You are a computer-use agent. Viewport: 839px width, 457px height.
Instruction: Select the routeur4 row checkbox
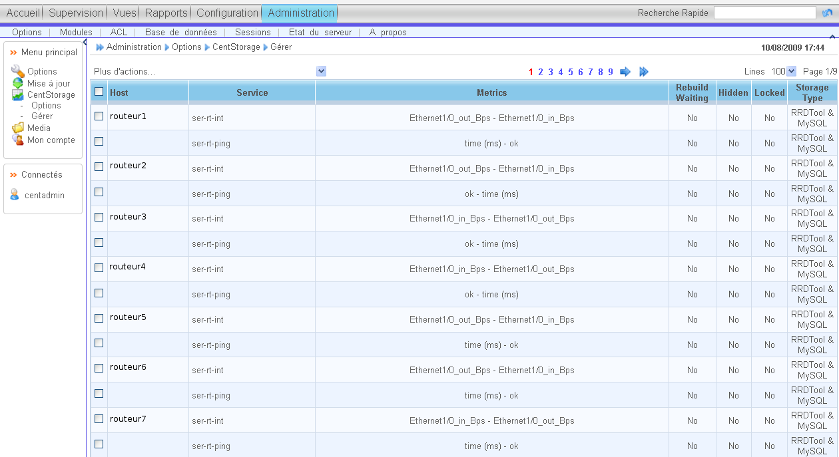point(99,267)
